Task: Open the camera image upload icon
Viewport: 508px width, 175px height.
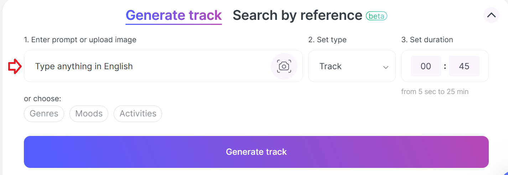Action: pos(284,66)
